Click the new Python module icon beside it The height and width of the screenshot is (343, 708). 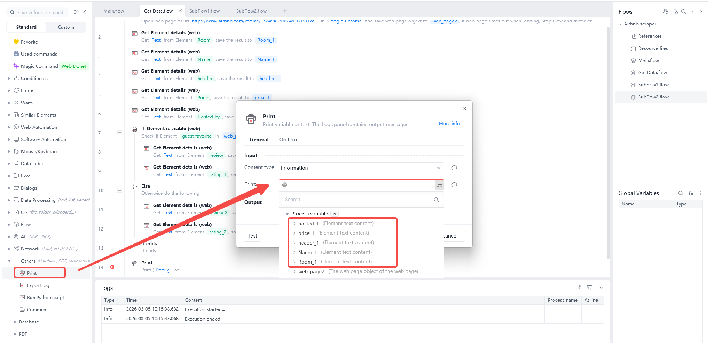coord(675,11)
